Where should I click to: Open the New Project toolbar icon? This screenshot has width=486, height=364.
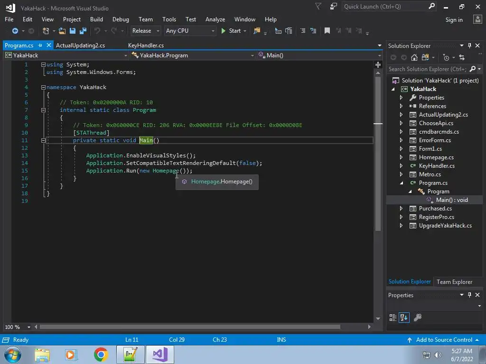(x=46, y=31)
